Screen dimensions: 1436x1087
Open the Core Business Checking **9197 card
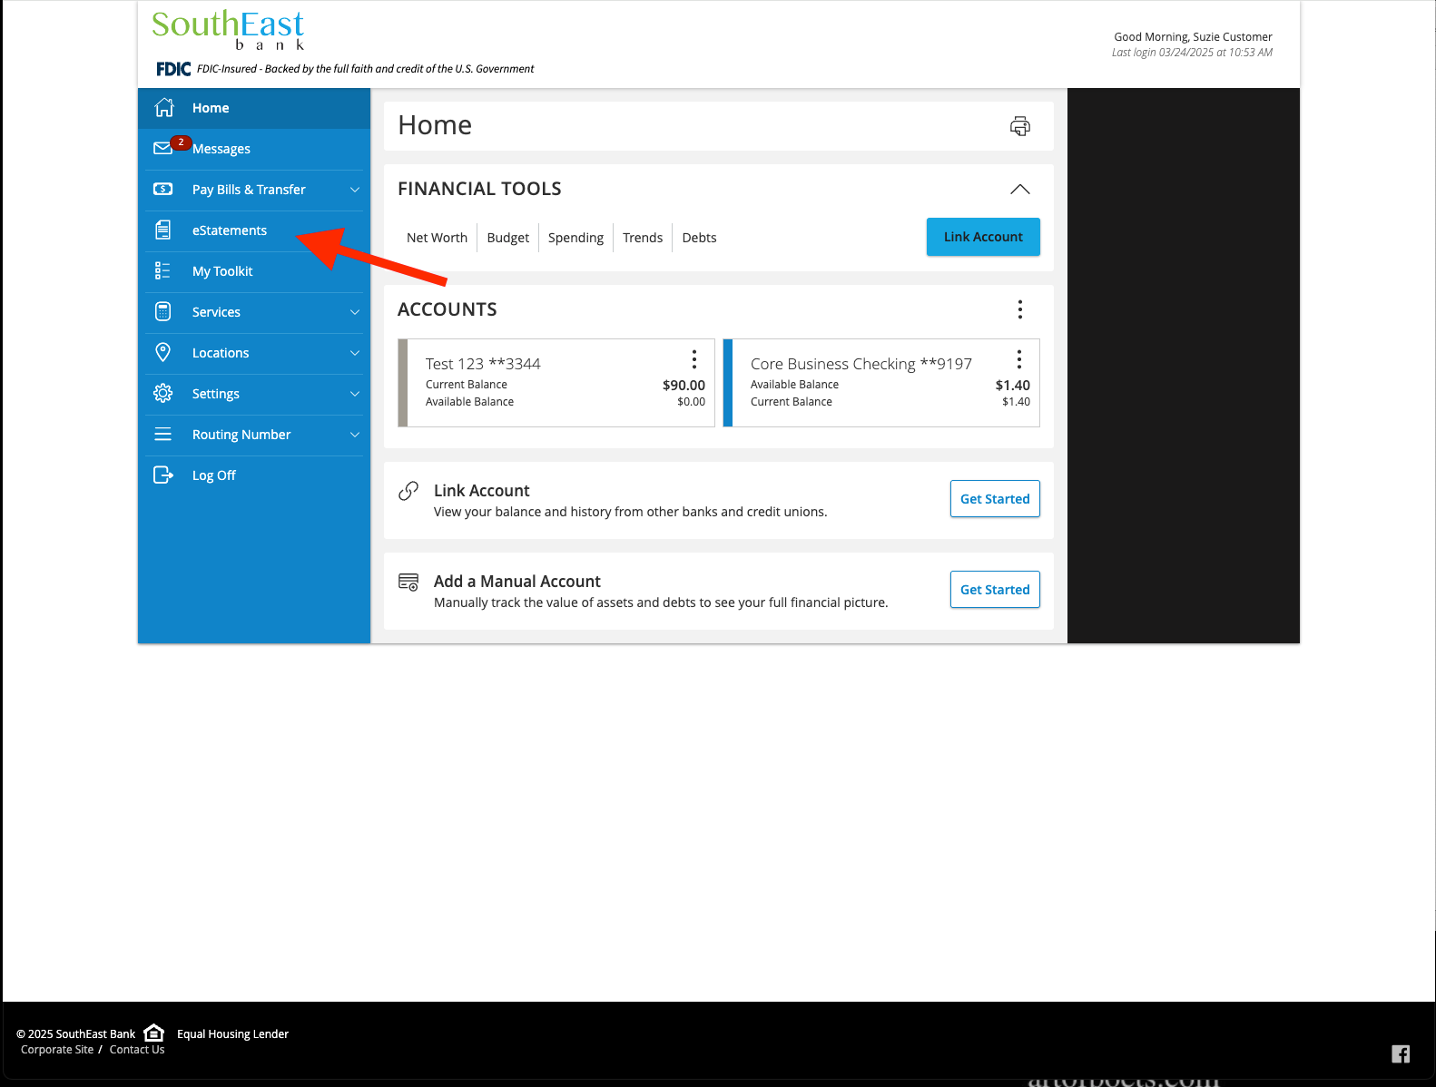pyautogui.click(x=881, y=383)
